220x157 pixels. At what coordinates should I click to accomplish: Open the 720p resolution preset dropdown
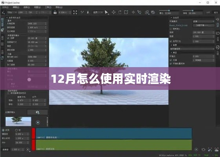point(12,13)
